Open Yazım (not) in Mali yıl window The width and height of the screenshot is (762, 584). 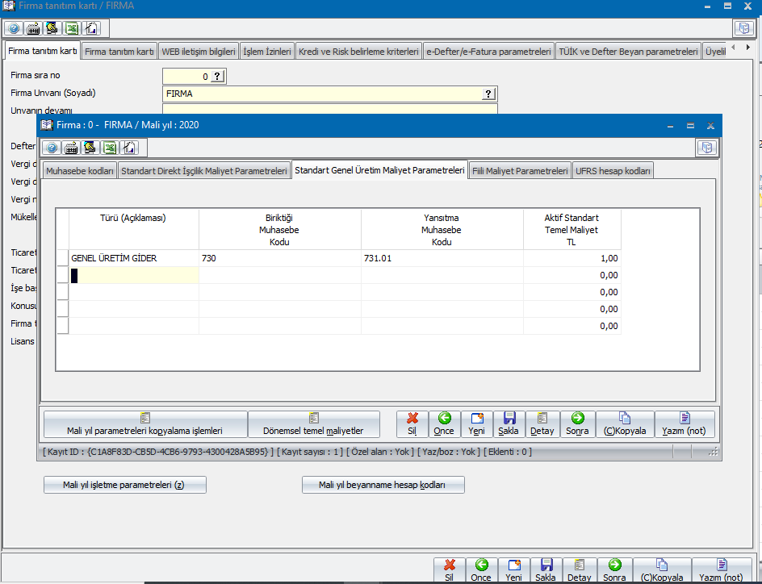pos(685,424)
